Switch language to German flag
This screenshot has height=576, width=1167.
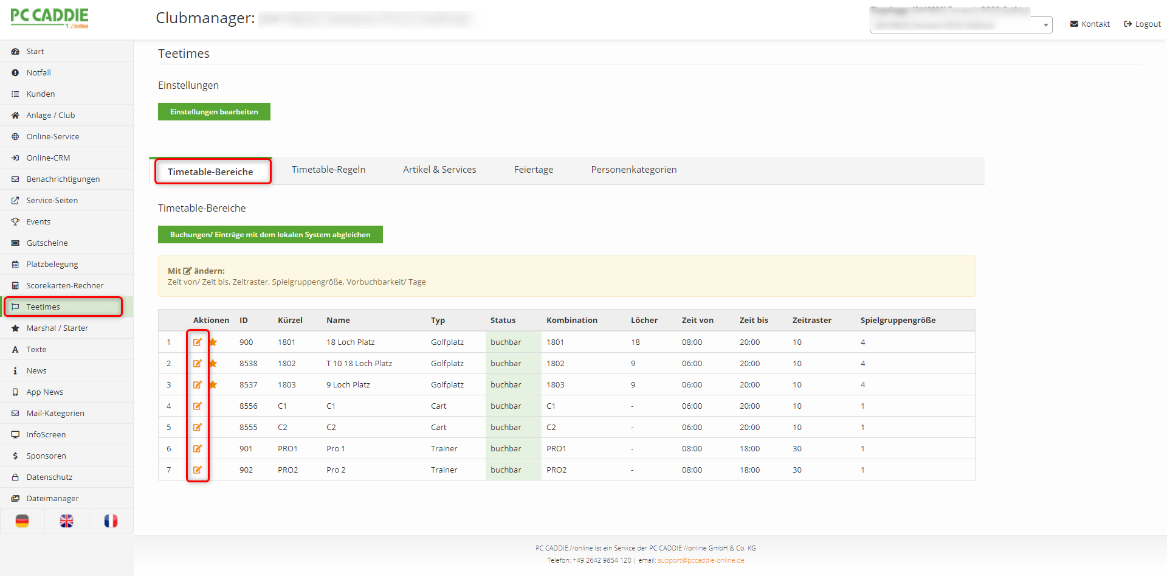pyautogui.click(x=22, y=521)
